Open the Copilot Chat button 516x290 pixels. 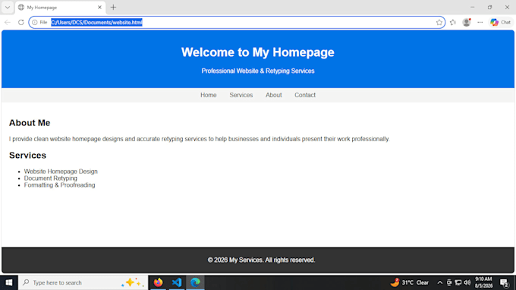[x=500, y=22]
